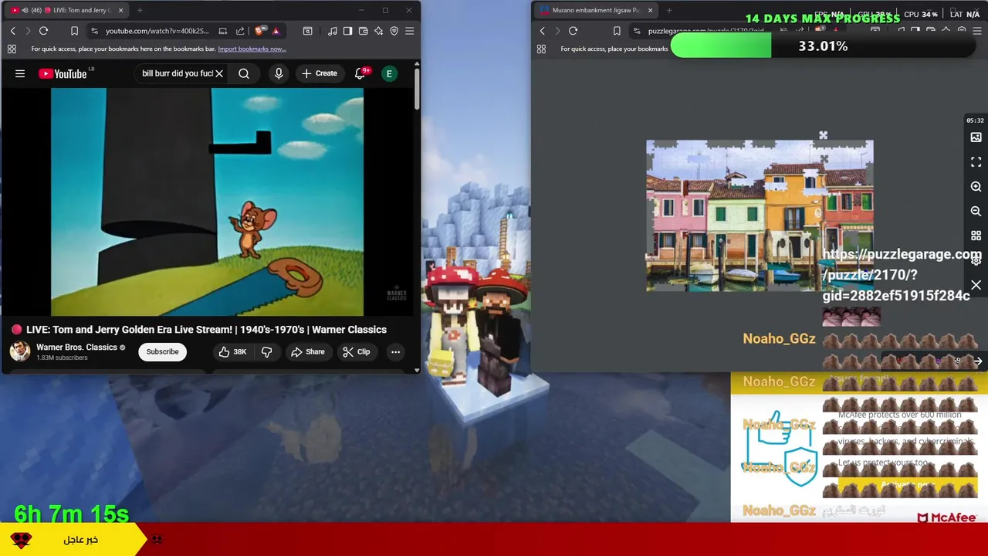Open the apps grid on YouTube bookmarks bar

click(x=12, y=49)
